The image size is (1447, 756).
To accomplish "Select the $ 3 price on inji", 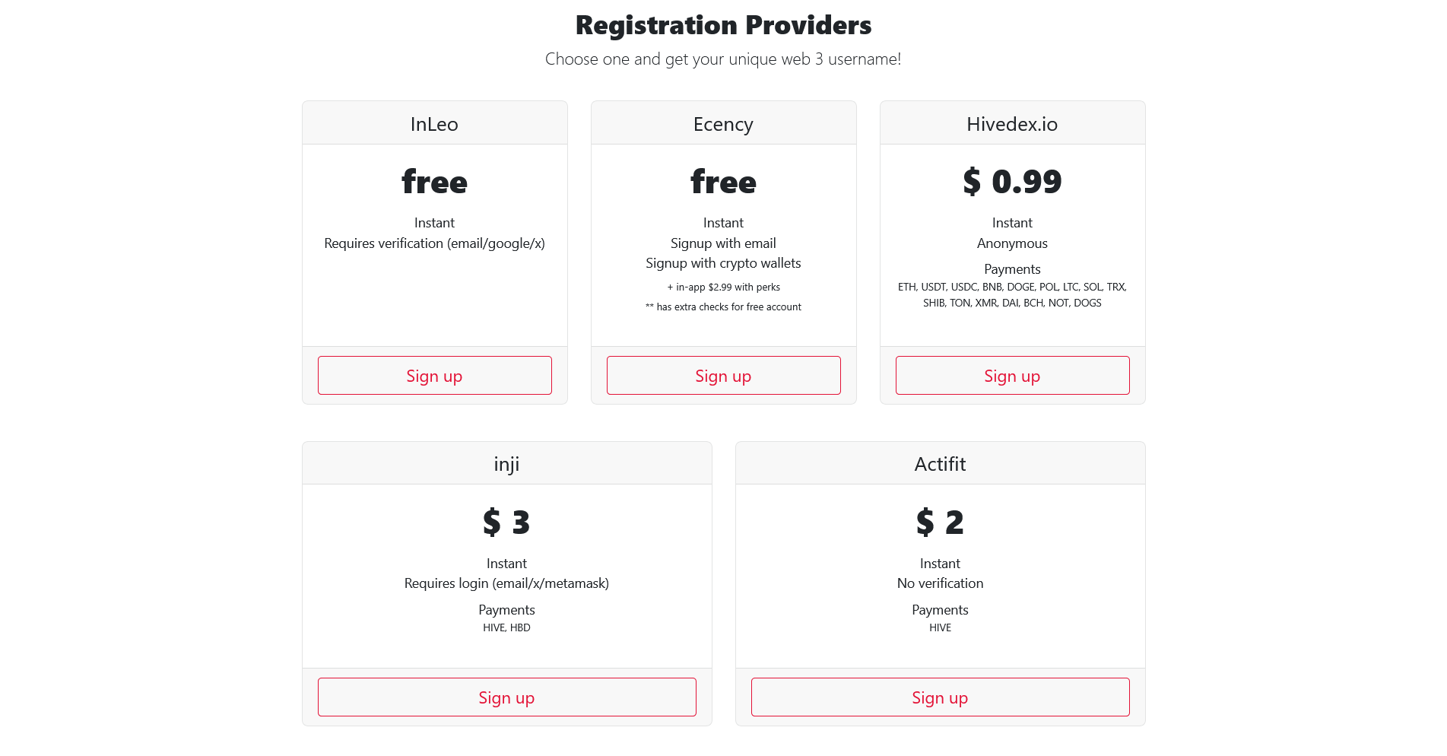I will [x=506, y=523].
